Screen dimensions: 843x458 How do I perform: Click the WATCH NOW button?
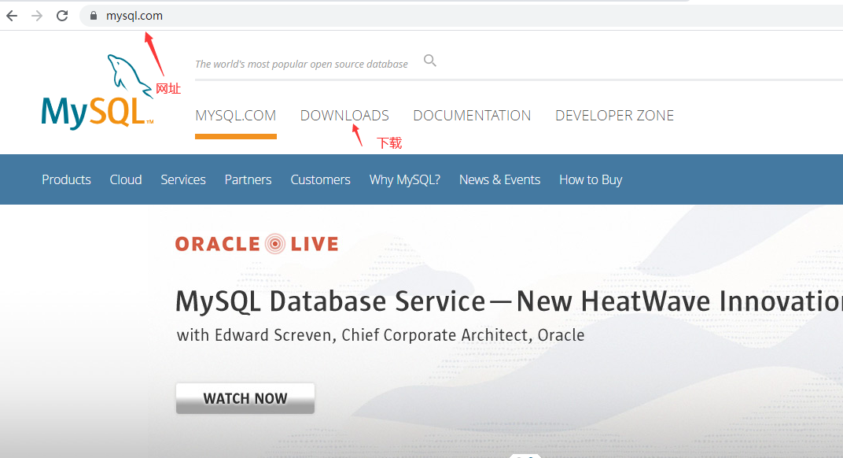[x=245, y=398]
